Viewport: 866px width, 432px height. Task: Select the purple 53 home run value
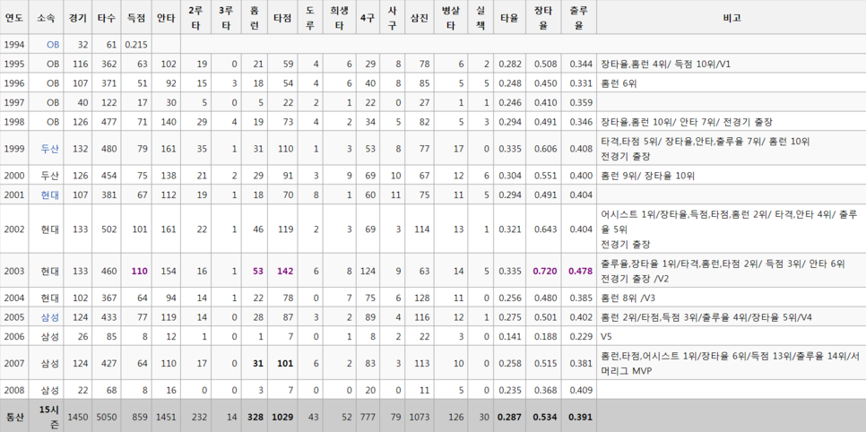(x=258, y=272)
